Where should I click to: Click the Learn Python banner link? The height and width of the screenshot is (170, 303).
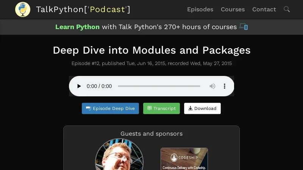pyautogui.click(x=77, y=27)
